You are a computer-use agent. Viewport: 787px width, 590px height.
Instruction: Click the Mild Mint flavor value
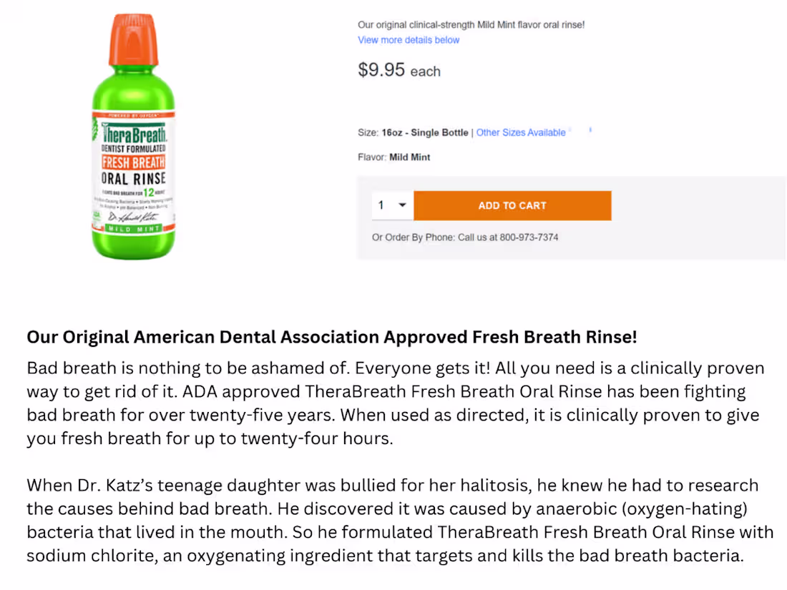410,157
